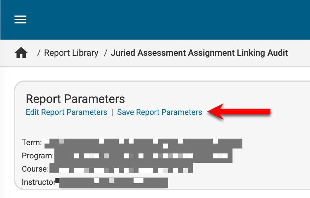The height and width of the screenshot is (198, 310).
Task: Click the Term label
Action: (32, 143)
